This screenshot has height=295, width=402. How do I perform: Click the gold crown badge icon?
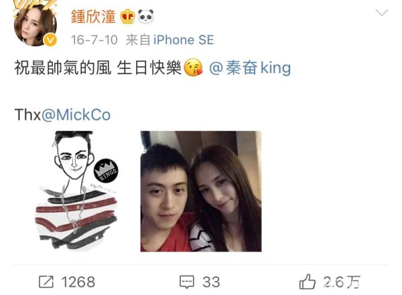click(127, 17)
